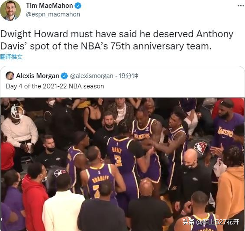
Task: Click the main tweet text about Dwight Howard
Action: (x=116, y=40)
